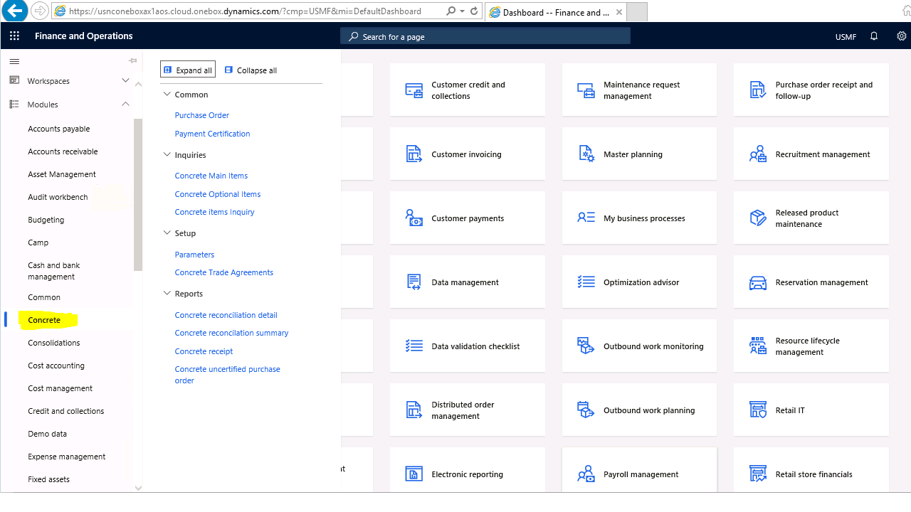
Task: Select the Budgeting module
Action: coord(46,220)
